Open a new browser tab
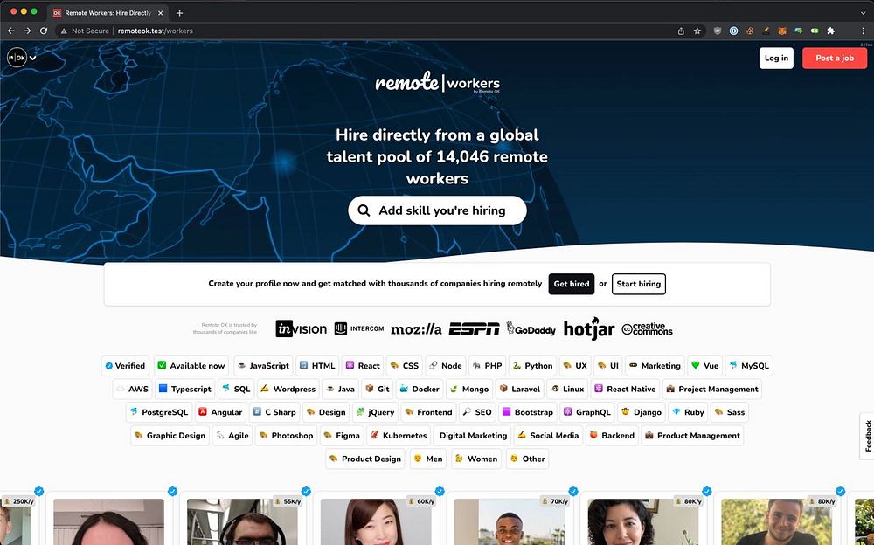874x545 pixels. pos(179,13)
